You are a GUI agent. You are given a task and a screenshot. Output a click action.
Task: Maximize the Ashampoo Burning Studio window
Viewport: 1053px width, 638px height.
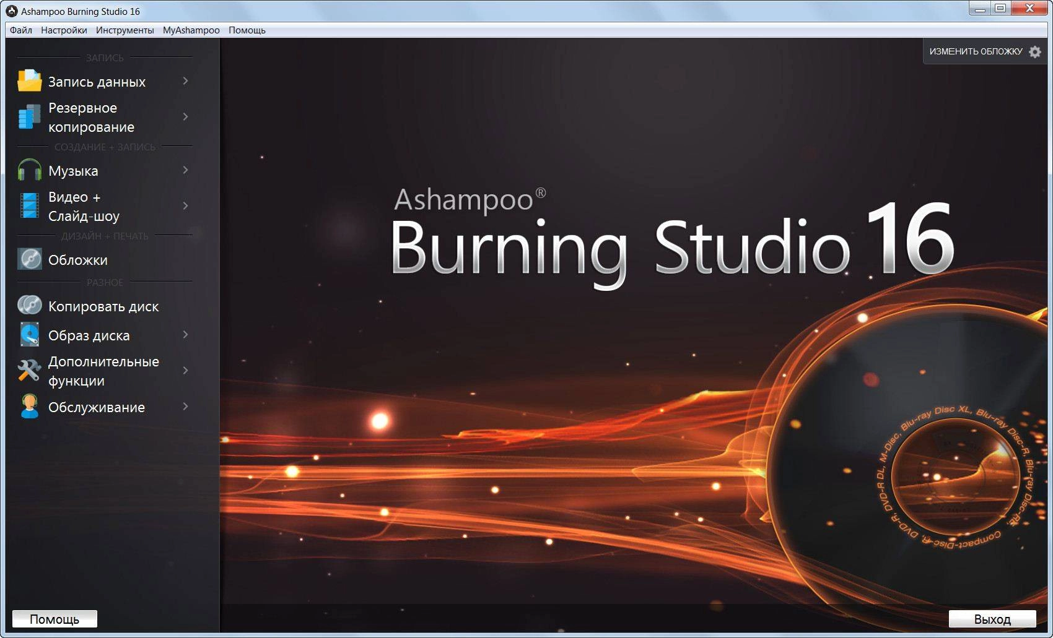(1000, 9)
